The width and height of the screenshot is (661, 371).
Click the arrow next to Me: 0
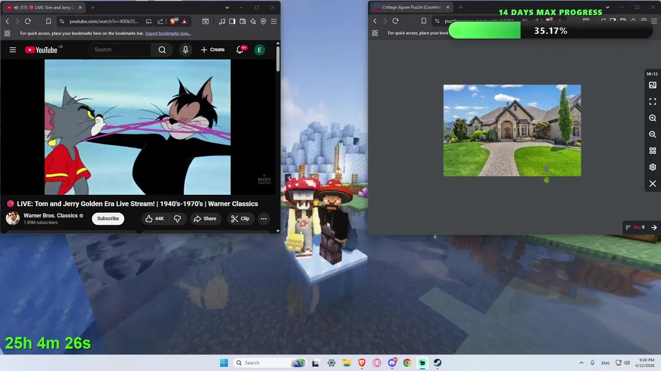(x=654, y=227)
